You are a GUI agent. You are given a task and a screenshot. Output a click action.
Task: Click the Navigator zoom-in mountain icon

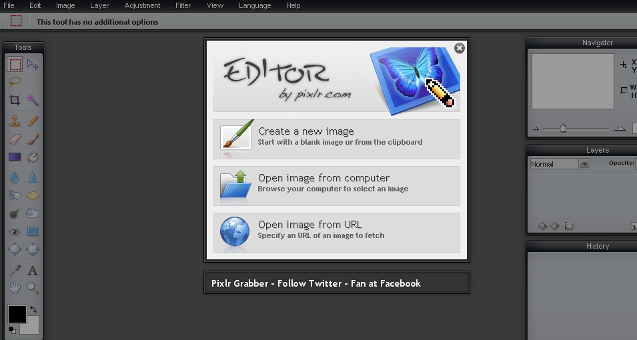tap(620, 129)
